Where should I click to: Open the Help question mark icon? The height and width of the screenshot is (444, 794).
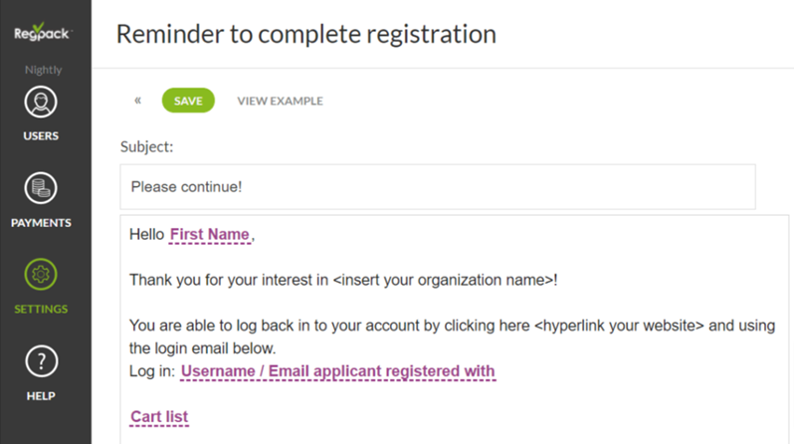coord(41,361)
